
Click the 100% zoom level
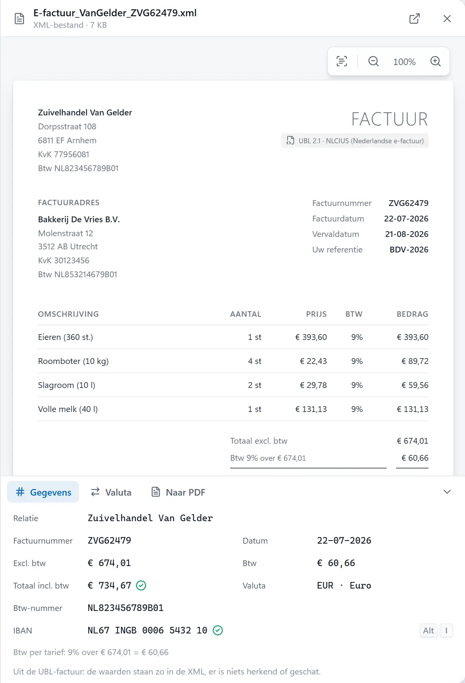pos(404,62)
